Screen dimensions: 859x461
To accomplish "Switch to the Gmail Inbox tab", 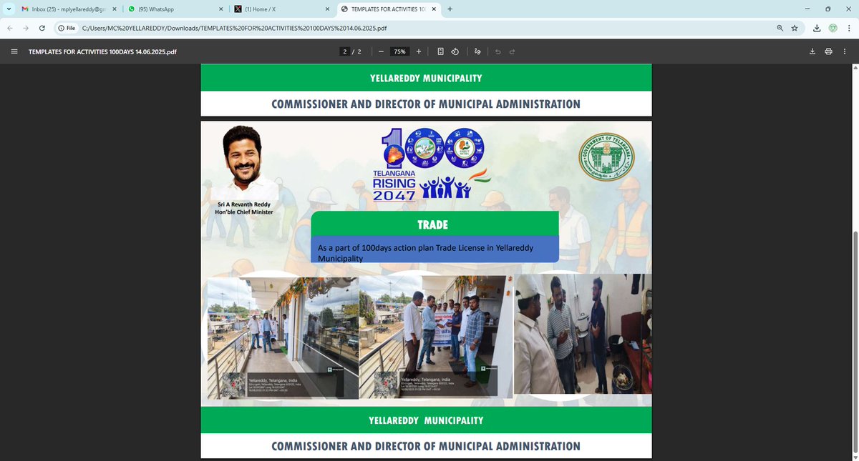I will [x=67, y=9].
